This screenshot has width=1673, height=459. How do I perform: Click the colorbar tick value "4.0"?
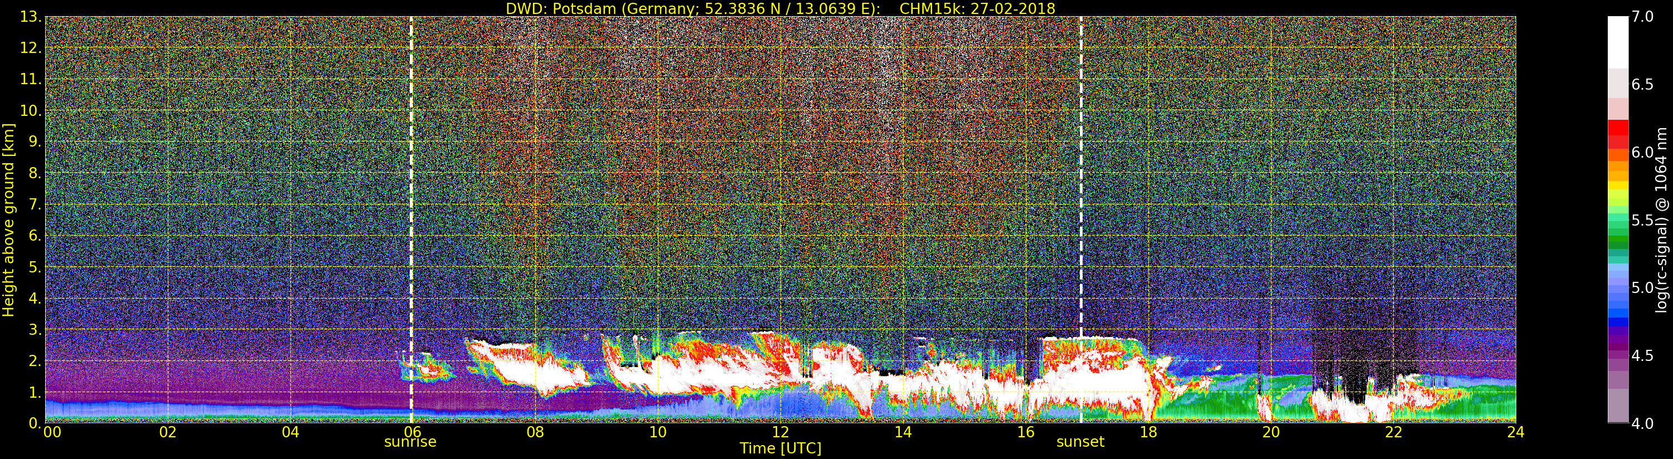(1643, 423)
